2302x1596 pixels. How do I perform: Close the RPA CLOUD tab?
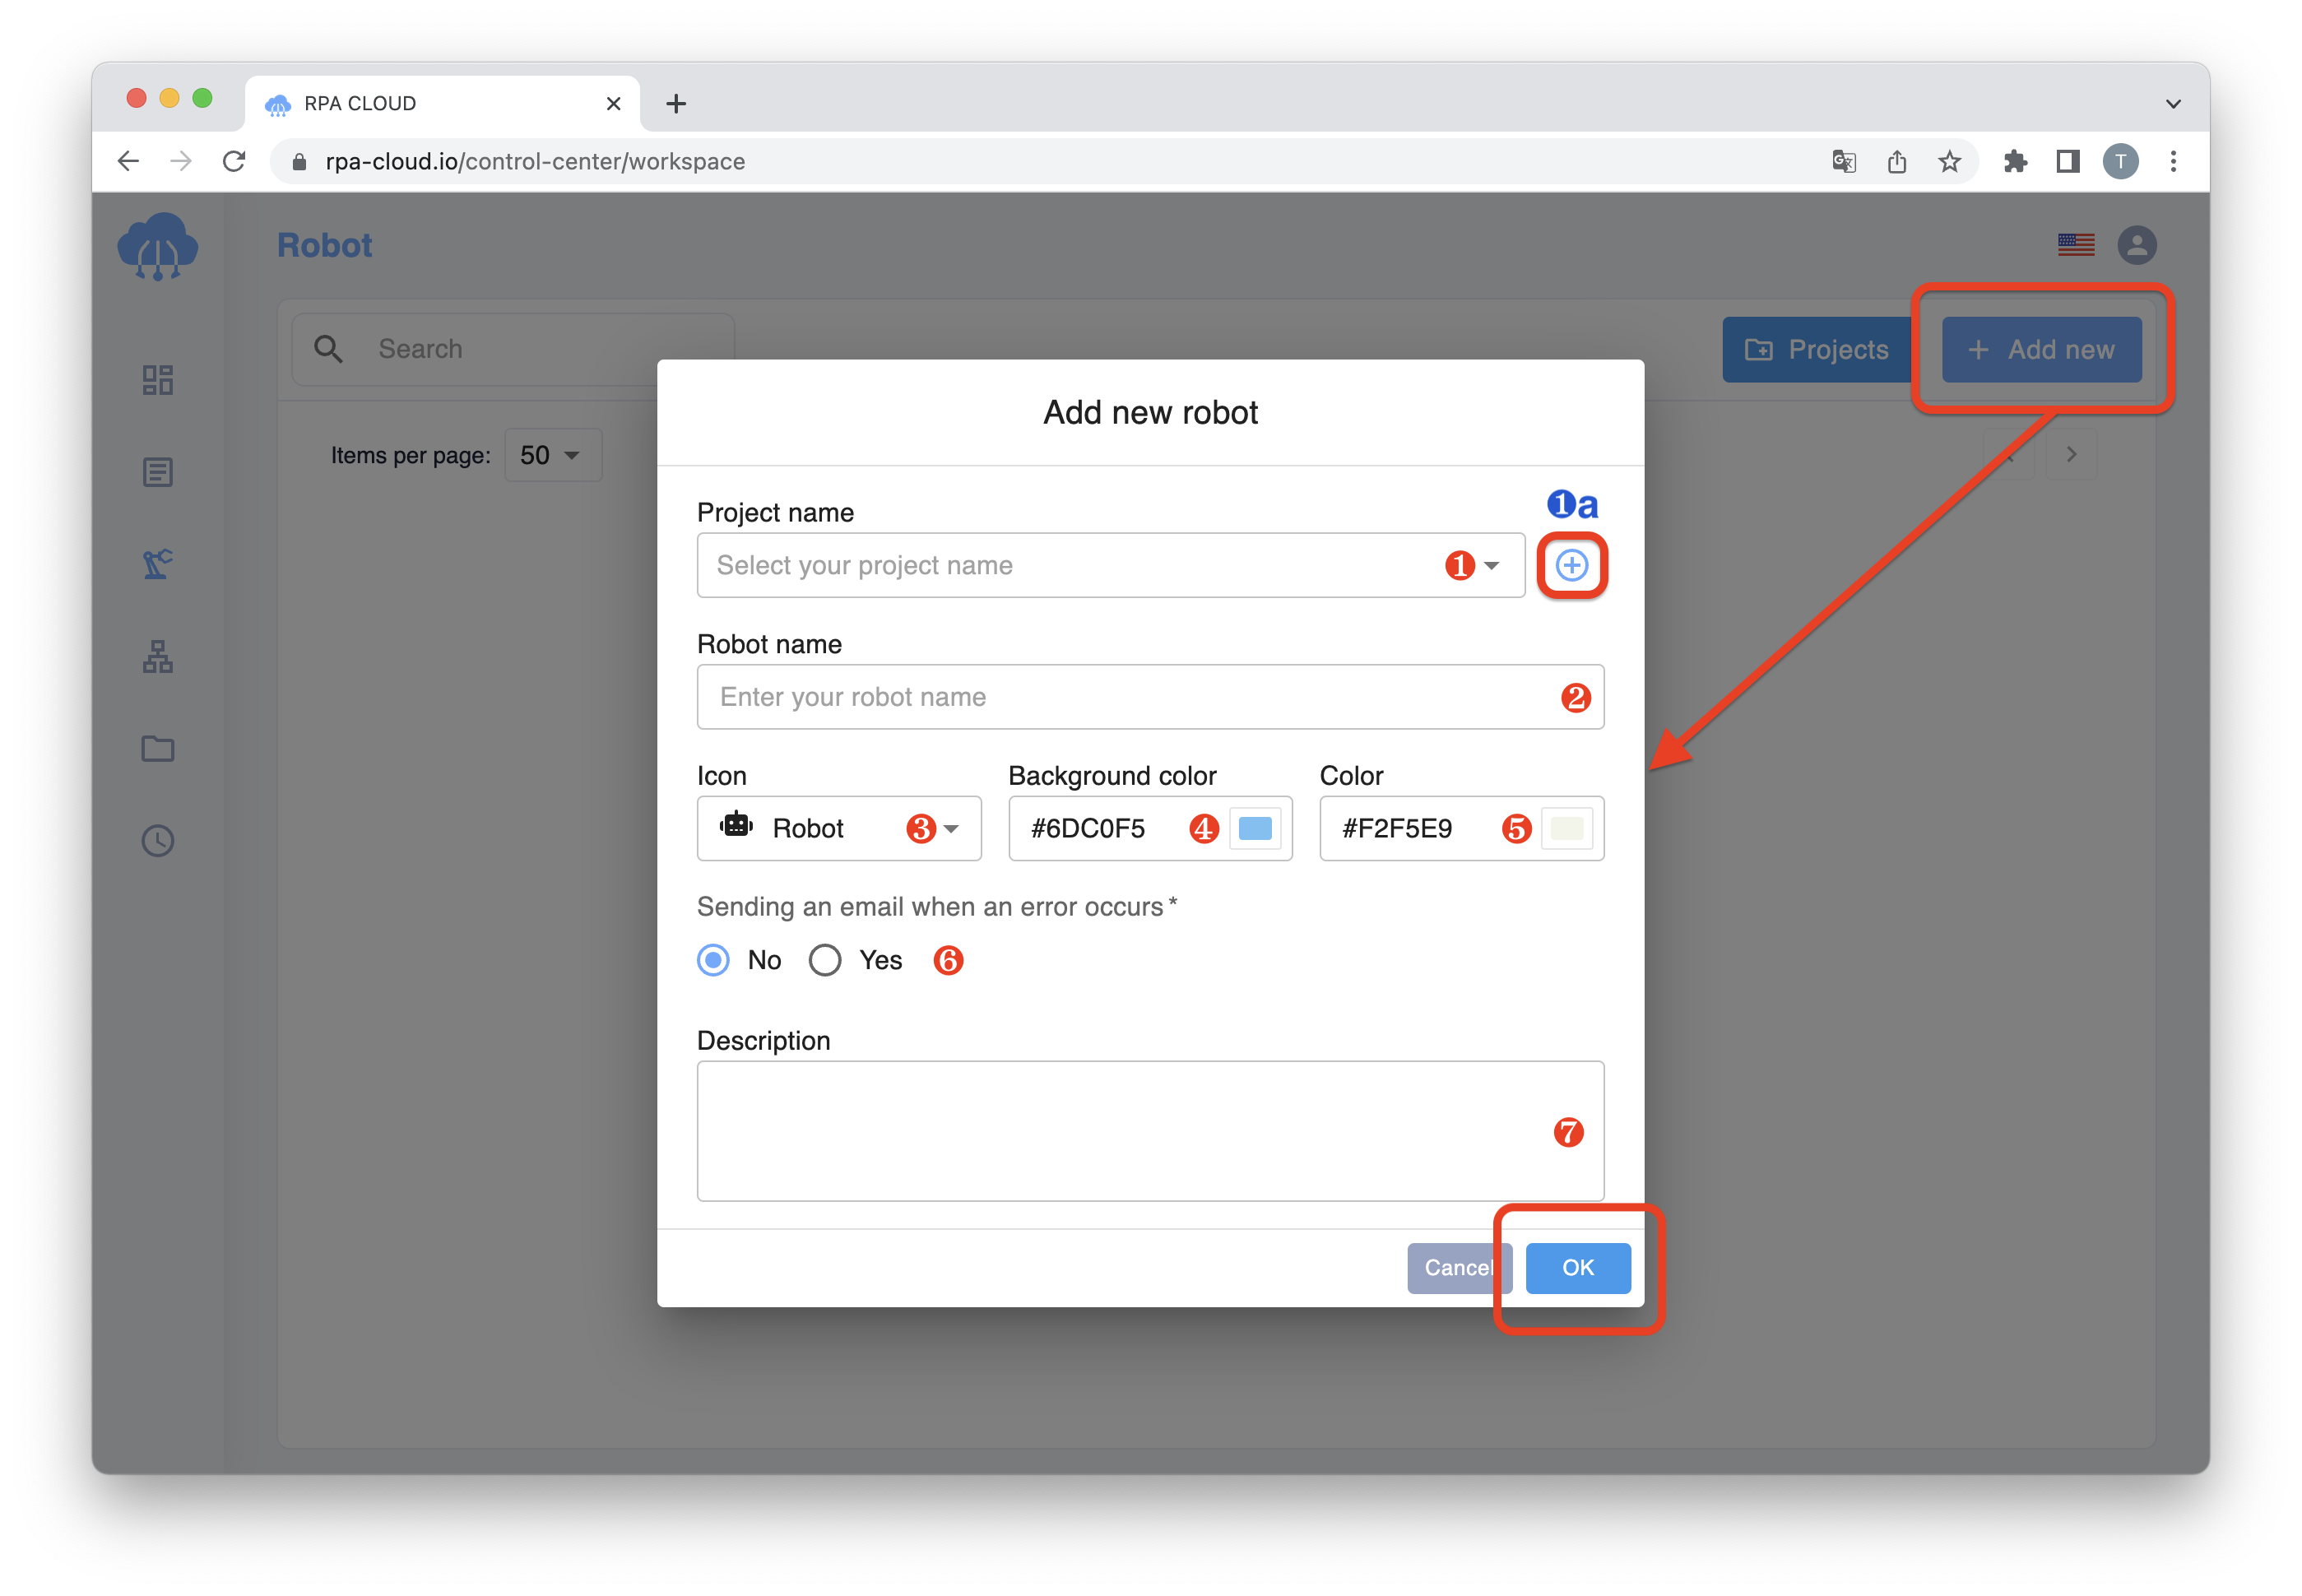pos(613,103)
